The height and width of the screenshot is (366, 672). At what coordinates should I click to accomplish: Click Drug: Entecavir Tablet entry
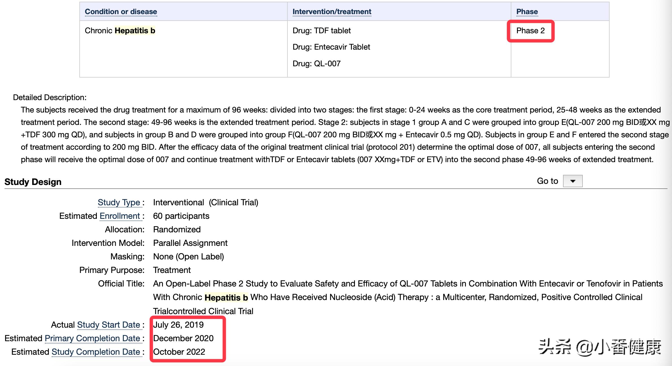331,47
